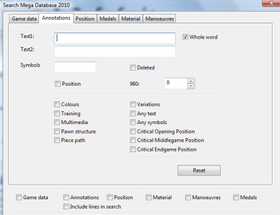The image size is (280, 215).
Task: Open the Medals tab
Action: click(x=108, y=19)
